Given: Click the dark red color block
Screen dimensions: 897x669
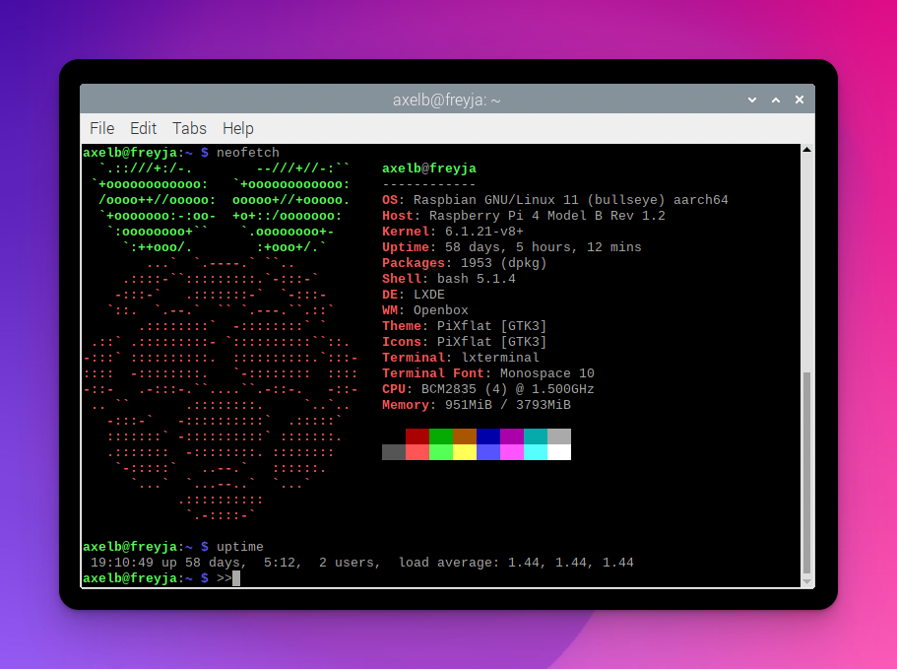Looking at the screenshot, I should (417, 436).
